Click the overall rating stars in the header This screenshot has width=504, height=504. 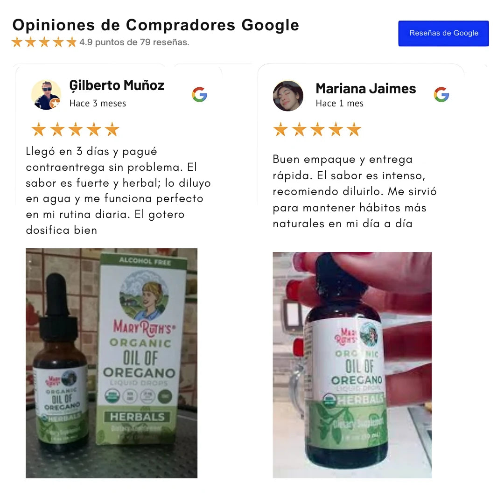(44, 42)
